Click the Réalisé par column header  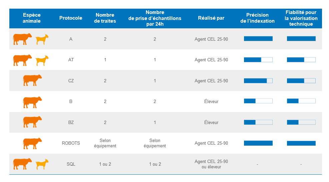211,18
